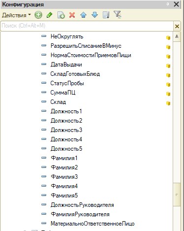Image resolution: width=184 pixels, height=231 pixels.
Task: Click the Move Up arrow icon
Action: pos(84,15)
